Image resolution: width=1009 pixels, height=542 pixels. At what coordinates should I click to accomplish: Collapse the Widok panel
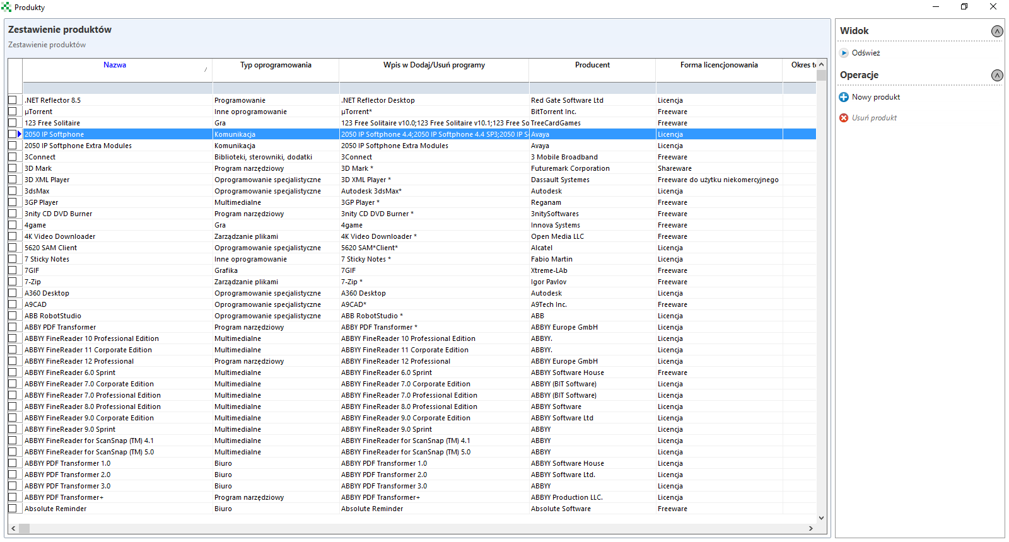coord(997,31)
